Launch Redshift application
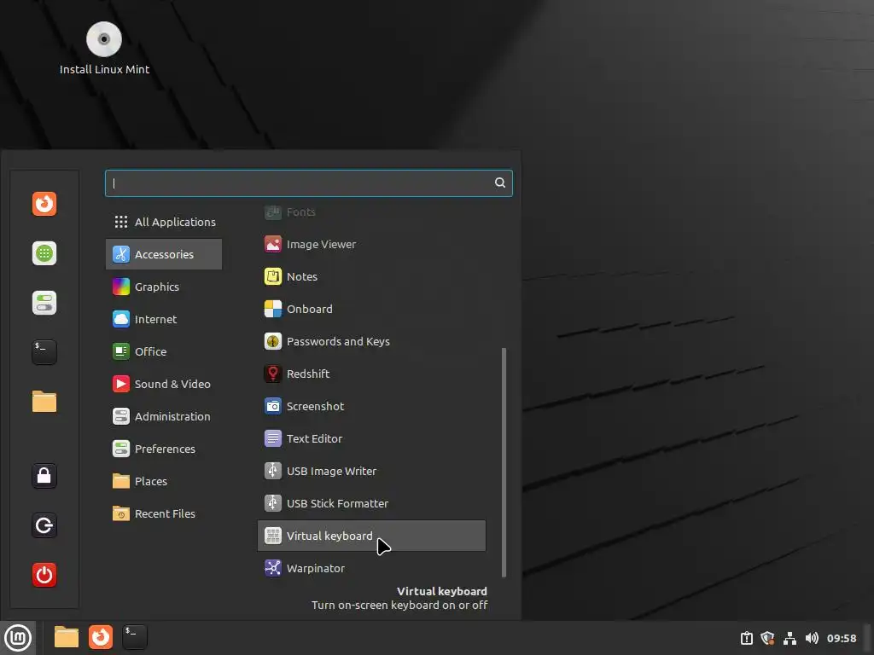 [372, 374]
